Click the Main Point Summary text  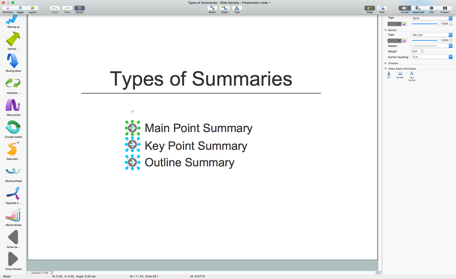tap(199, 128)
